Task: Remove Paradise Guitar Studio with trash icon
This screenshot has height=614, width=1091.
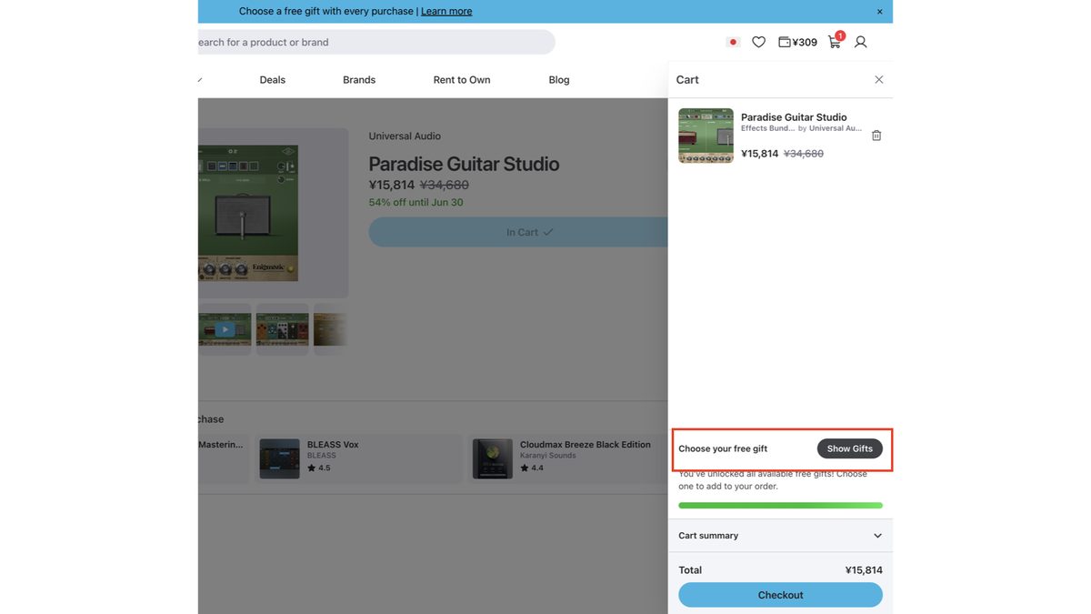Action: pos(876,136)
